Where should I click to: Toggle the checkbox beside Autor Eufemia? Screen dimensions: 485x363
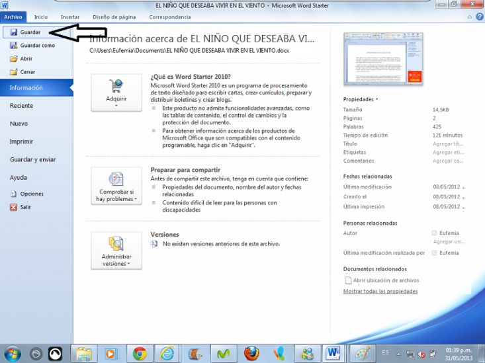point(434,233)
